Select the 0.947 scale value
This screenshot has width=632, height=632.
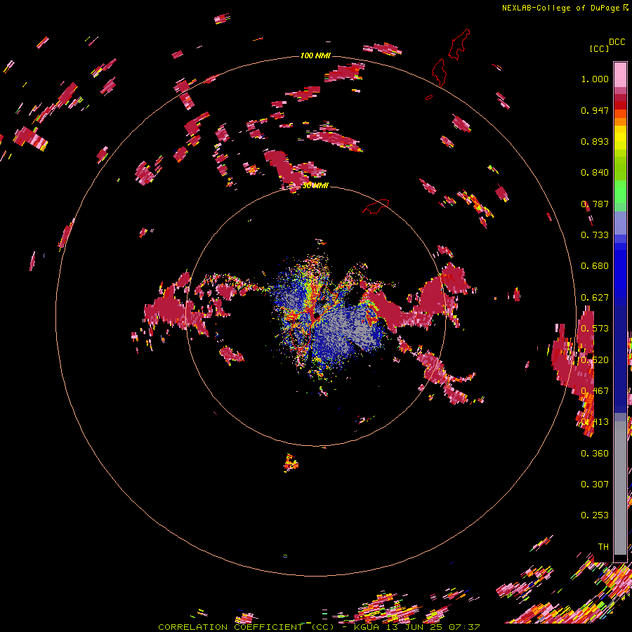click(595, 110)
